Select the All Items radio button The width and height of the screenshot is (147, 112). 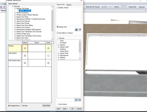(x=21, y=106)
